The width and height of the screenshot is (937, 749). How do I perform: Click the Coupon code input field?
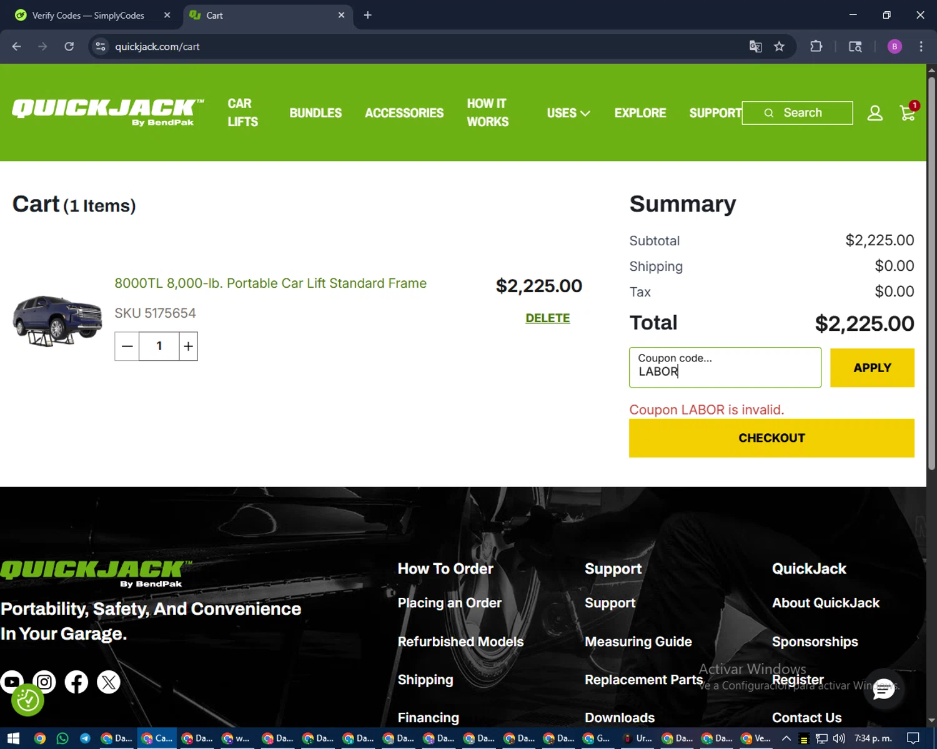725,368
